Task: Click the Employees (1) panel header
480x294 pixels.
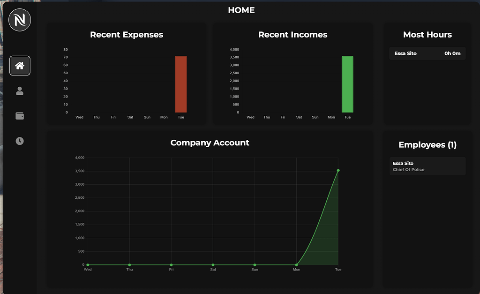Action: 427,145
